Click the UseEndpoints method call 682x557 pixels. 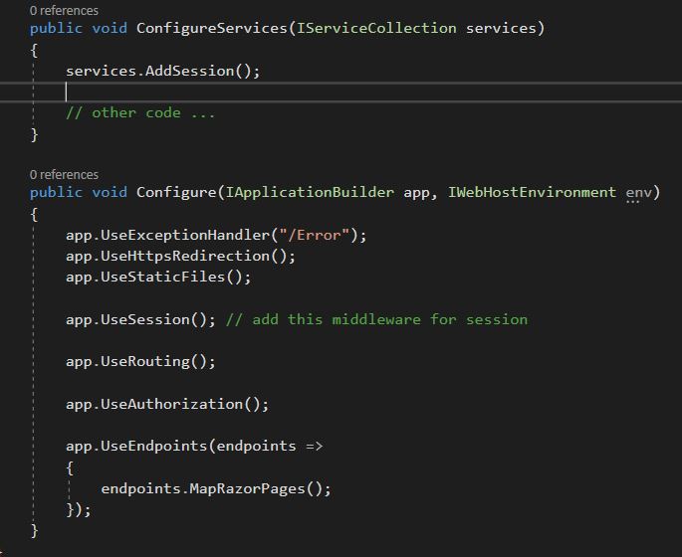pos(153,446)
